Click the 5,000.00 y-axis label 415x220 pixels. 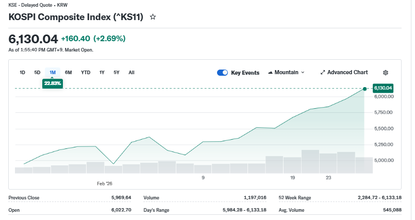click(384, 161)
